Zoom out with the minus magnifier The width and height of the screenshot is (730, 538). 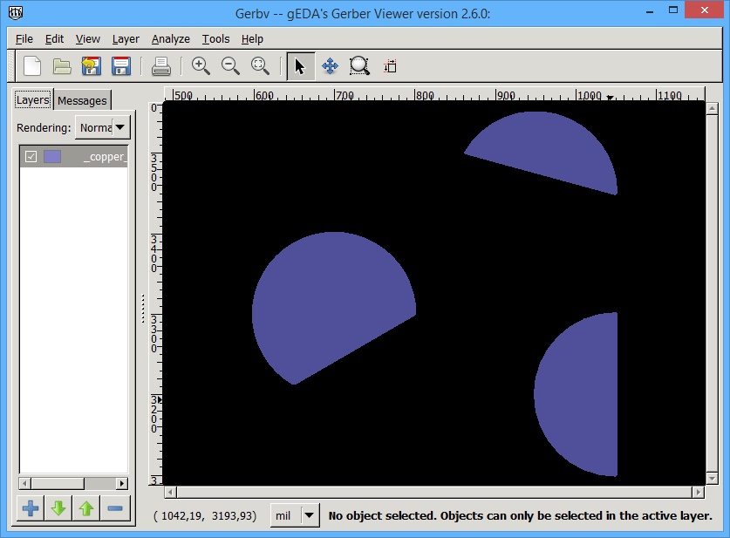pos(230,66)
